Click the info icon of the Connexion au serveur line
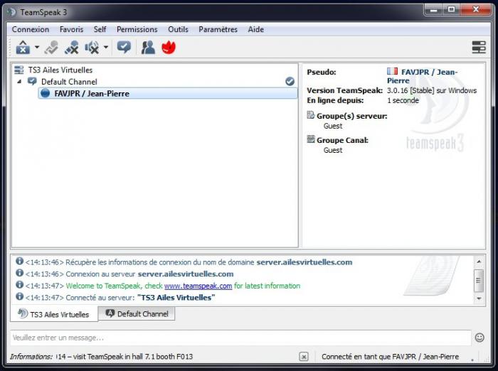The height and width of the screenshot is (371, 498). click(x=19, y=273)
